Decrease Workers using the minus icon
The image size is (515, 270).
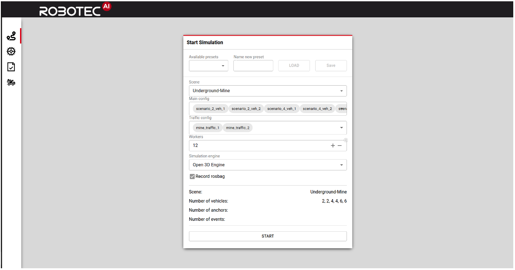(x=340, y=146)
